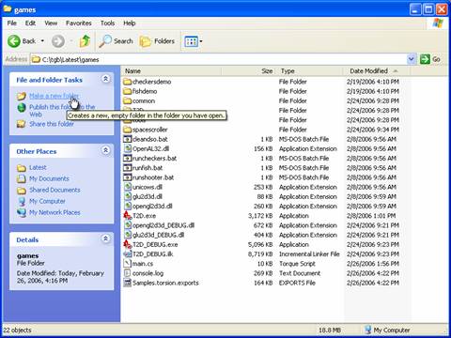Select the main.cs script icon
The image size is (451, 338).
[x=127, y=264]
